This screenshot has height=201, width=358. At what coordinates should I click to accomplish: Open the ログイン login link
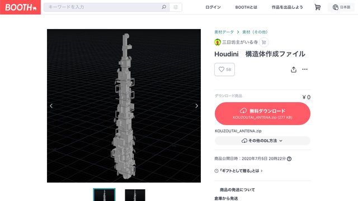point(213,7)
